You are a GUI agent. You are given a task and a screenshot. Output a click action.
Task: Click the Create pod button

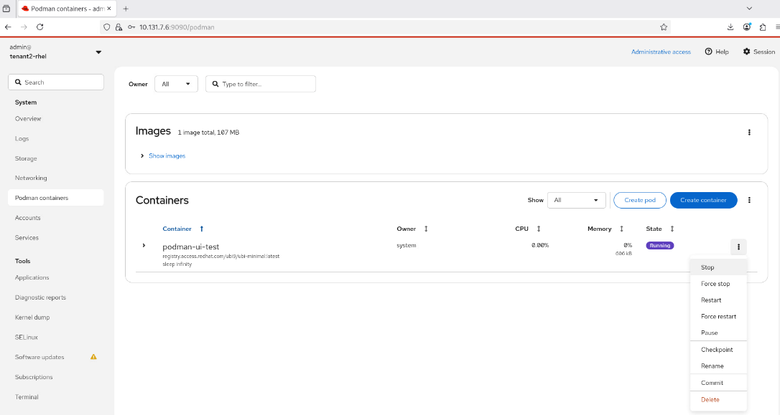(640, 200)
